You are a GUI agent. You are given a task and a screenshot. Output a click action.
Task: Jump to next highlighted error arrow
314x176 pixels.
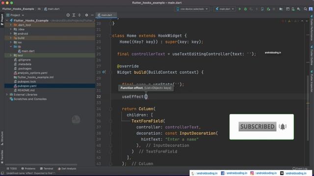point(307,21)
